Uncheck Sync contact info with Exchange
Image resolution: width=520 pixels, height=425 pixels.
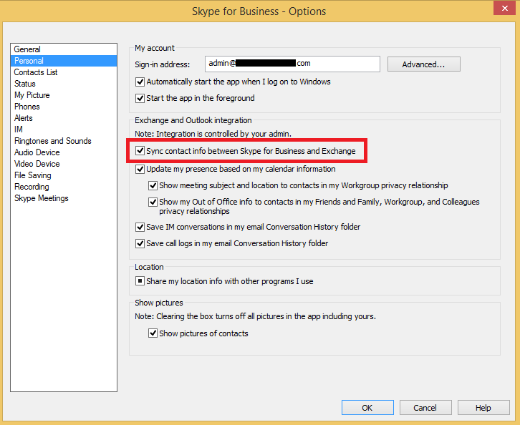[x=140, y=151]
